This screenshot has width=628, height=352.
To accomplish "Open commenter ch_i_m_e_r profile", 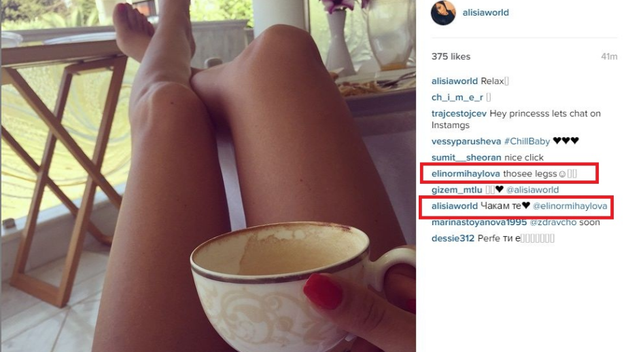I will (x=457, y=98).
